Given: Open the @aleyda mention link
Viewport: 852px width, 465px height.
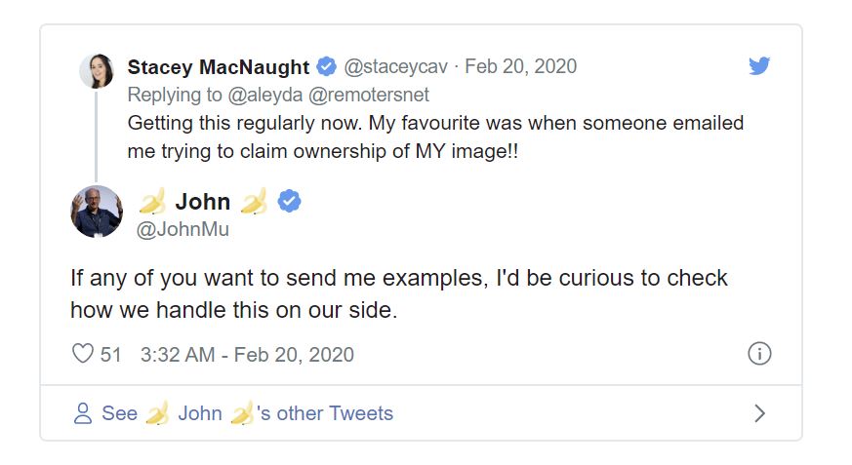Looking at the screenshot, I should 265,95.
